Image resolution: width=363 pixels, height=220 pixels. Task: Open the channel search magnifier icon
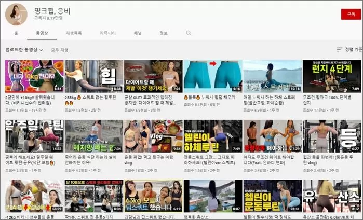[x=189, y=33]
